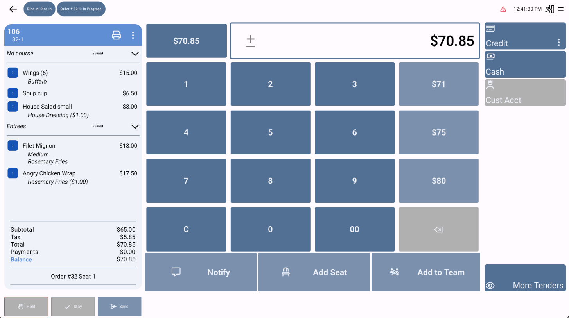The image size is (569, 318).
Task: Collapse the No course section
Action: pos(135,54)
